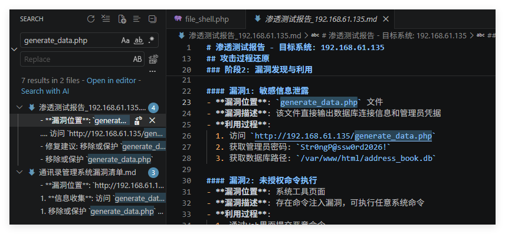Click line number 25 in gutter

[186, 125]
